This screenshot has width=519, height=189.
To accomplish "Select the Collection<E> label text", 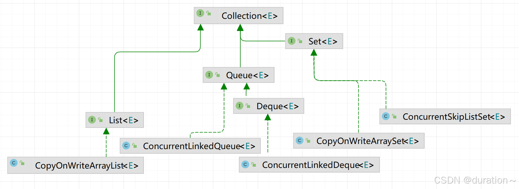I will 250,16.
